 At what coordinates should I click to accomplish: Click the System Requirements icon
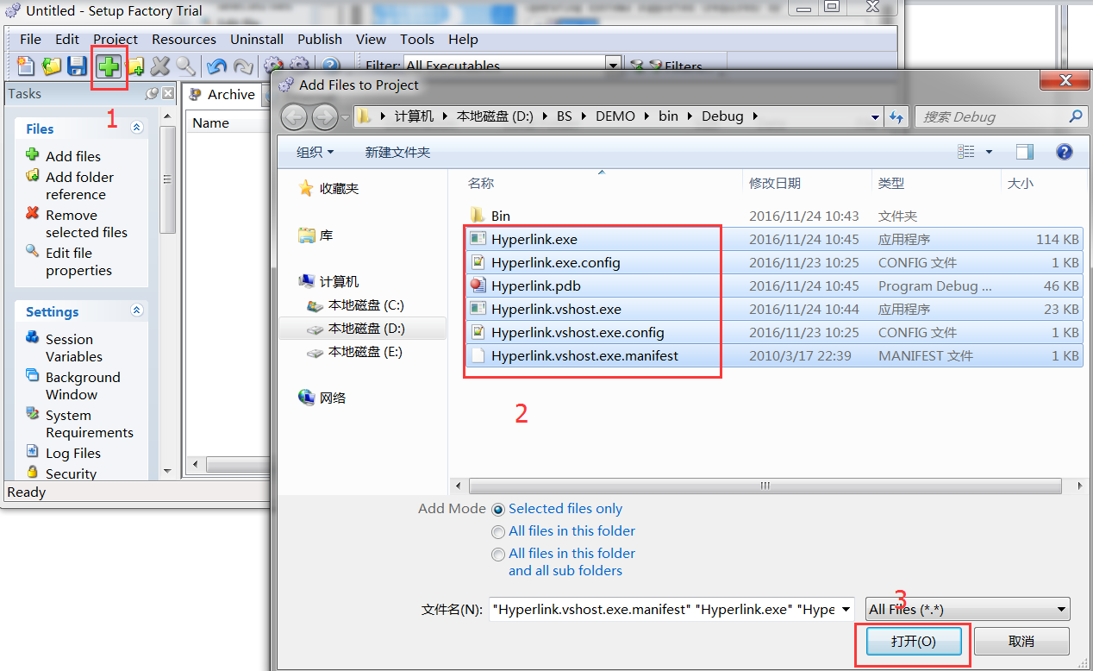[x=32, y=413]
